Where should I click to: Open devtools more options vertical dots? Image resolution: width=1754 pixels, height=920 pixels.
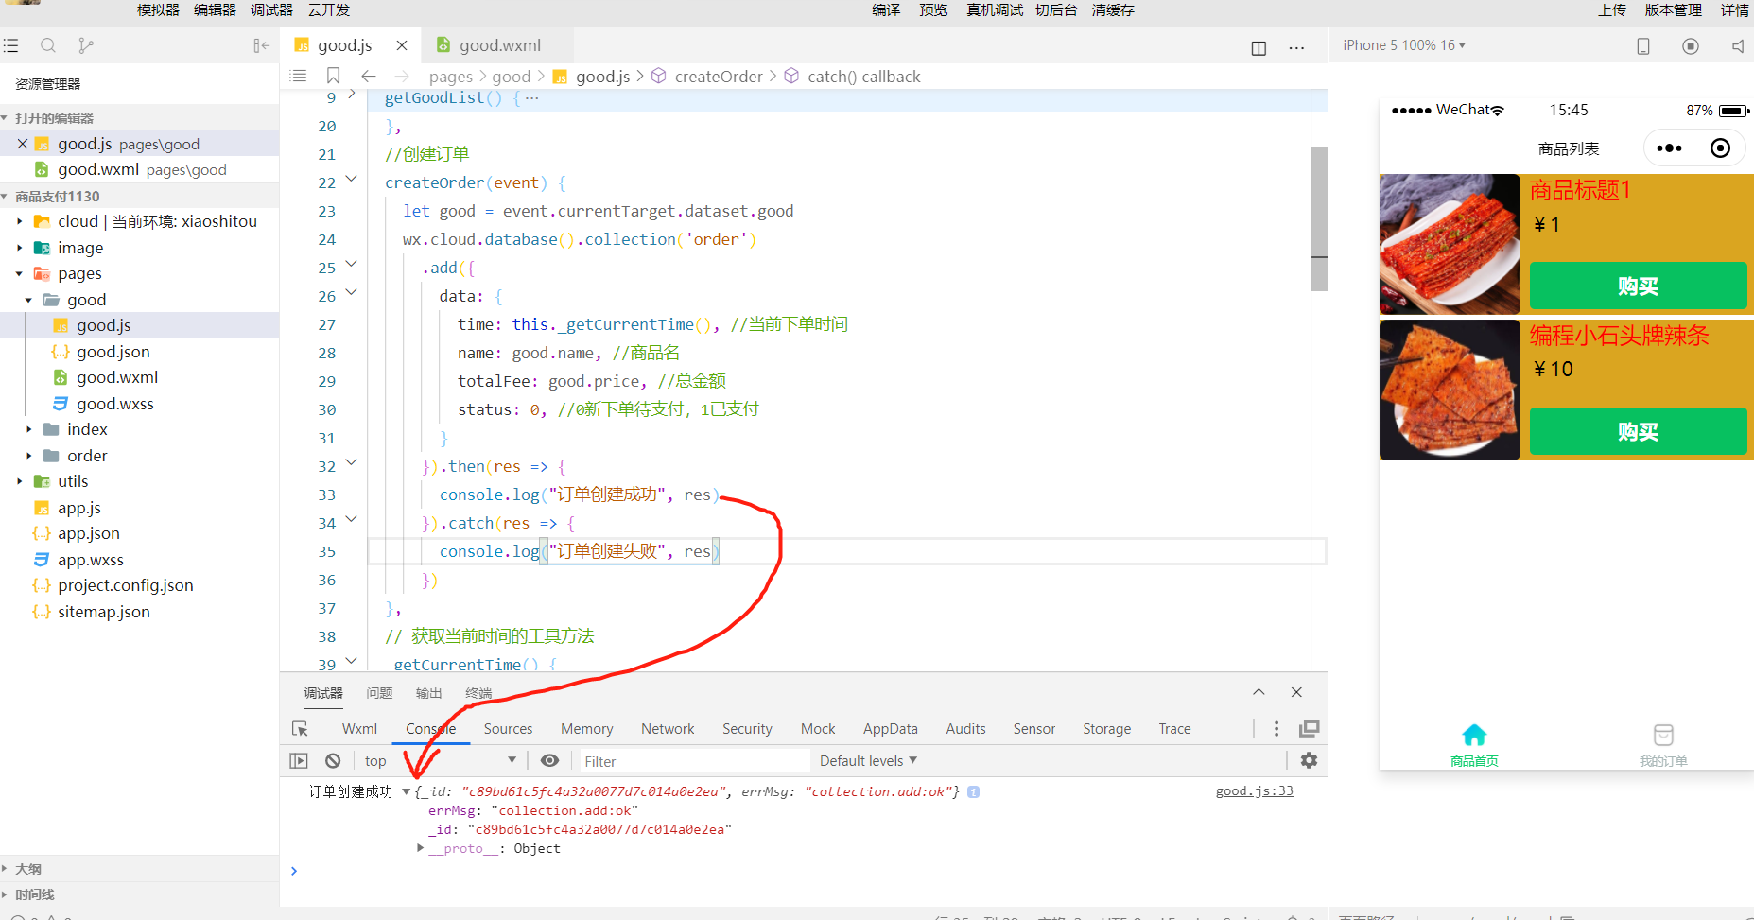pyautogui.click(x=1276, y=728)
